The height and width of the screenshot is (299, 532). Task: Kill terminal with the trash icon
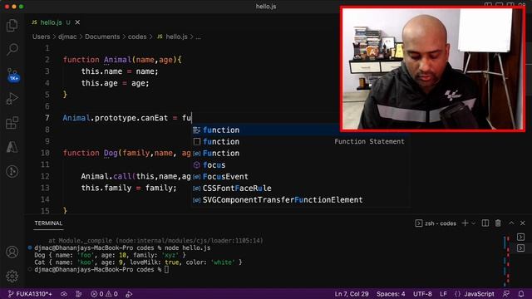498,223
